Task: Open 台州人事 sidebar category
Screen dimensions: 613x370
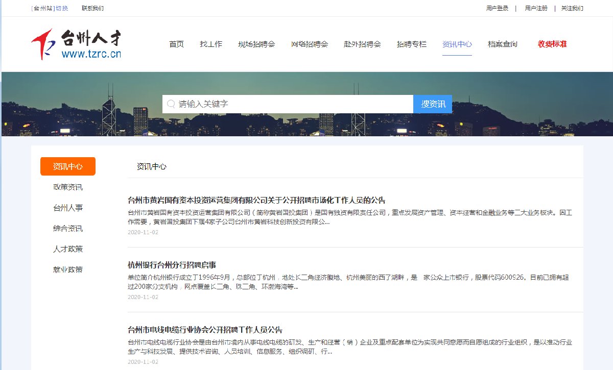Action: [x=68, y=208]
